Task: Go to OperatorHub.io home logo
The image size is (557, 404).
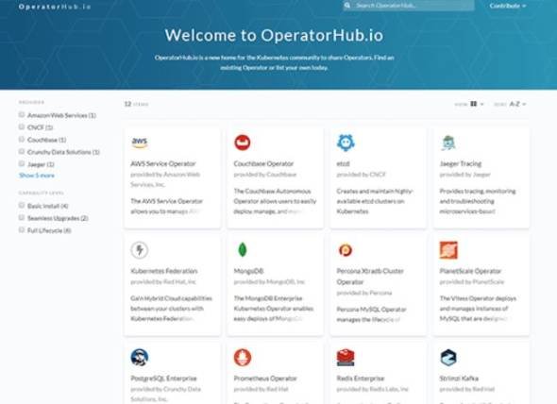Action: pos(55,7)
